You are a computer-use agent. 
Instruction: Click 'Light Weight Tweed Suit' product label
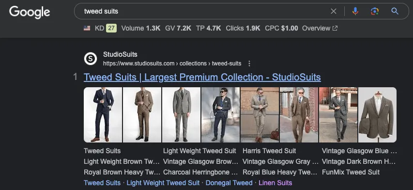pyautogui.click(x=199, y=151)
